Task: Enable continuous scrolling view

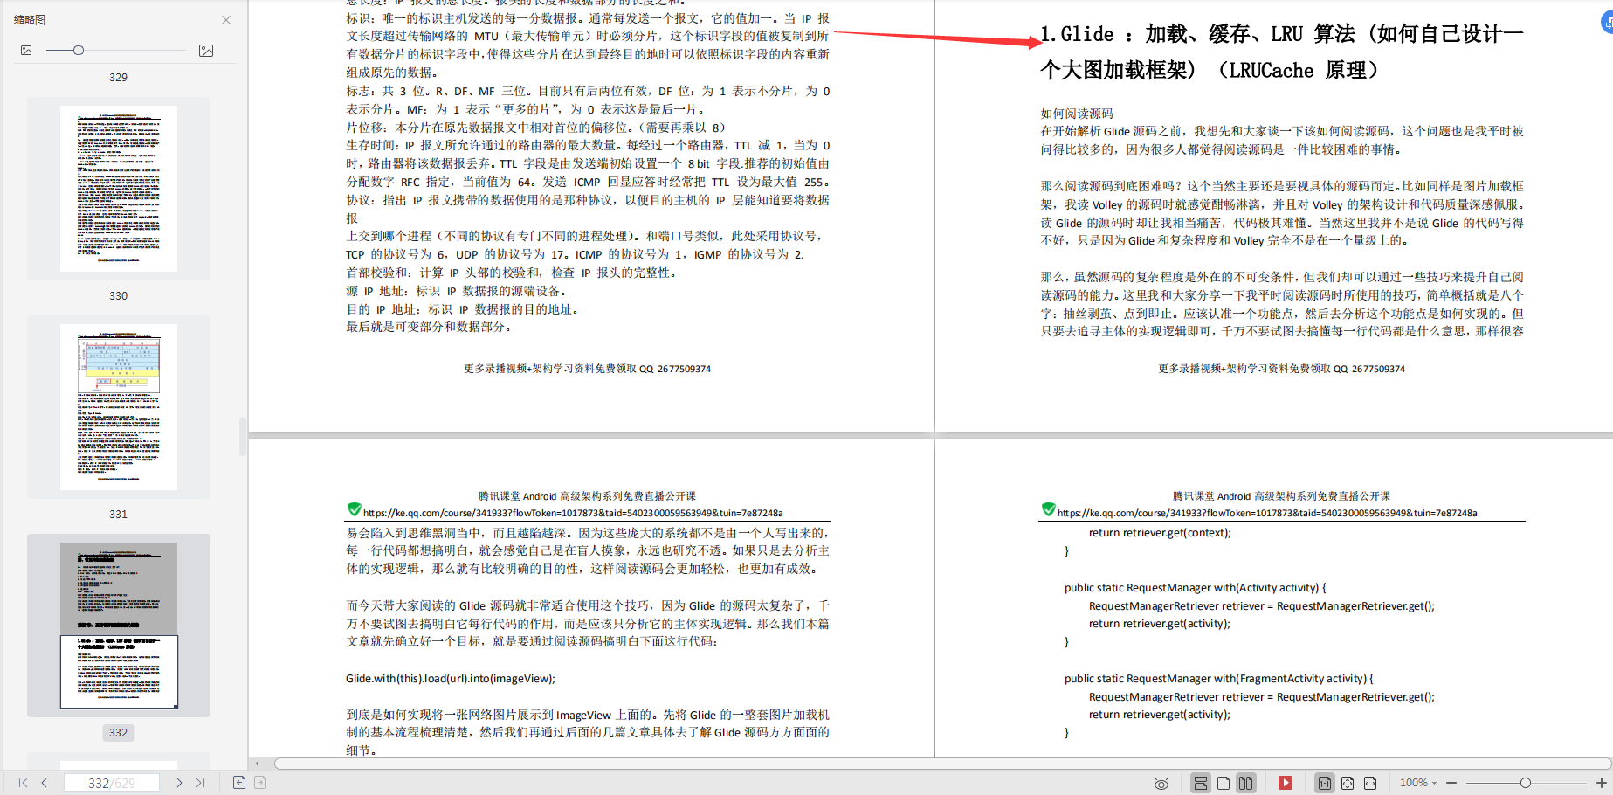Action: pyautogui.click(x=1201, y=783)
